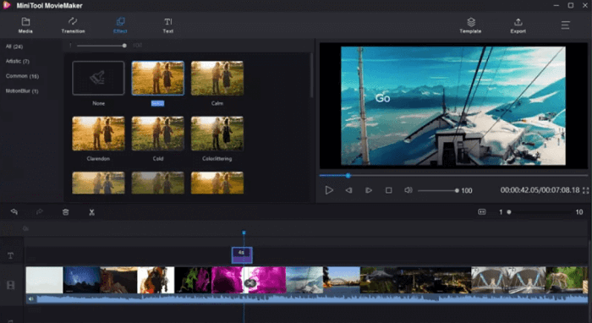The image size is (592, 323).
Task: Delete the selected clip with trash icon
Action: [66, 212]
